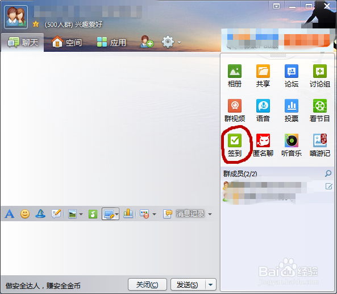Open the 匿名聊 anonymous chat app
337x294 pixels.
pos(263,145)
